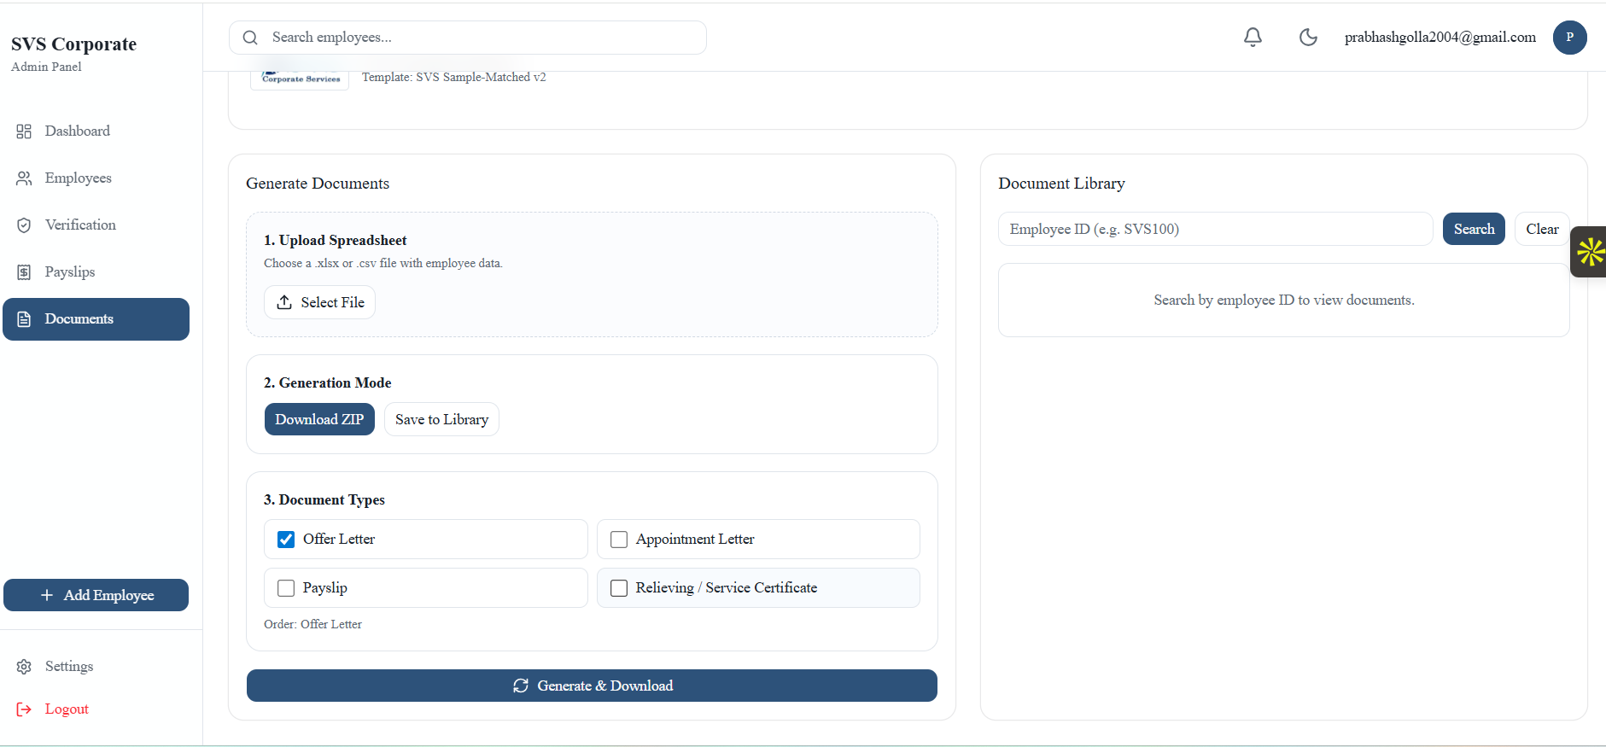Check the Offer Letter checkbox
1606x747 pixels.
tap(286, 540)
